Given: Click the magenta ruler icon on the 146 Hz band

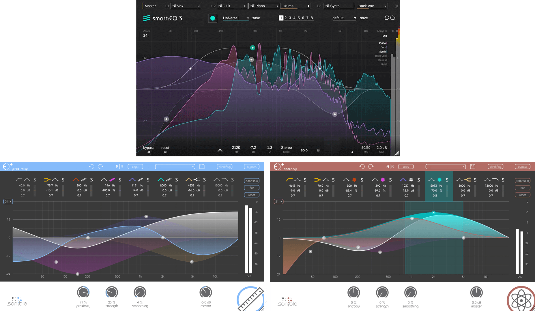Looking at the screenshot, I should (x=112, y=179).
